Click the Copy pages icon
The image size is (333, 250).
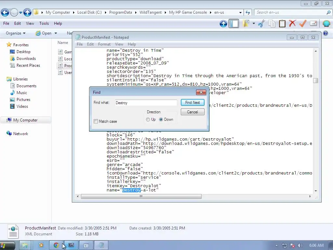tap(272, 23)
